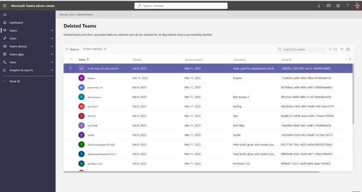Collapse the navigation with hamburger icon
This screenshot has width=362, height=192.
click(4, 14)
